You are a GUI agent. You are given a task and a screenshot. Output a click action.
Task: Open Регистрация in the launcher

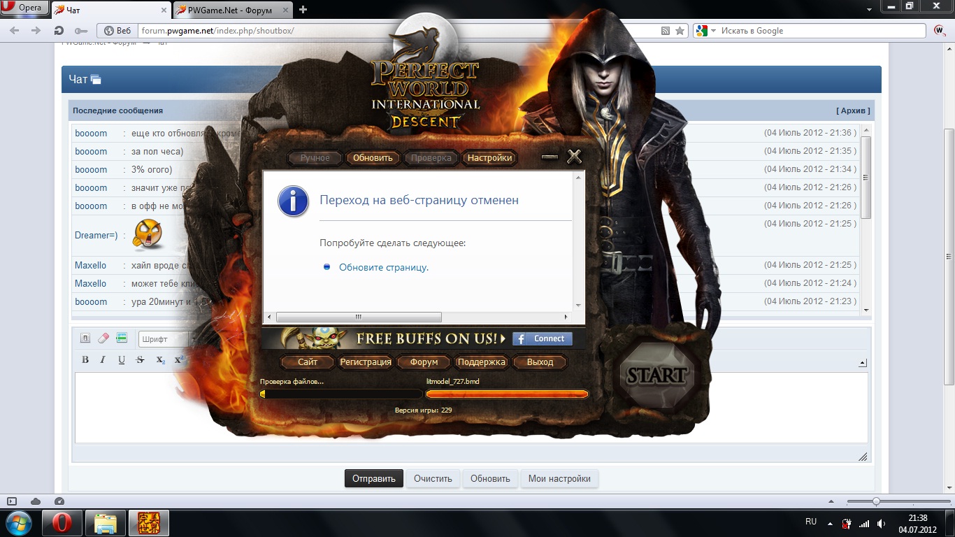[366, 362]
